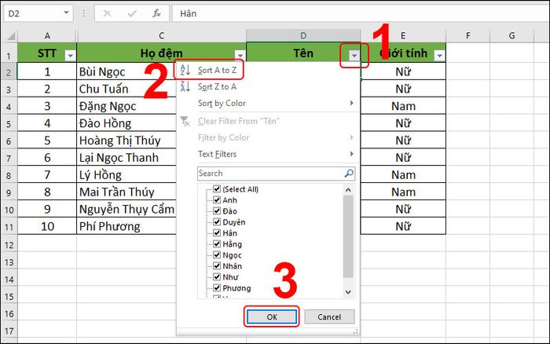The height and width of the screenshot is (344, 550).
Task: Click the STT cell with value 10
Action: click(47, 226)
